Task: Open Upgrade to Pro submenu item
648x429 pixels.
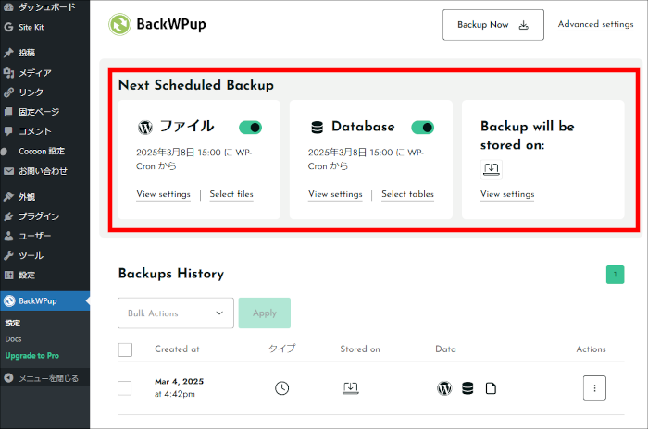Action: click(32, 356)
